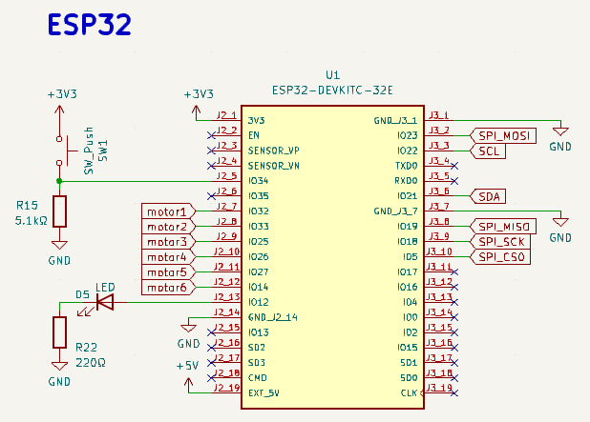Image resolution: width=590 pixels, height=422 pixels.
Task: Click the GND symbol wired to J3_1
Action: coord(560,131)
